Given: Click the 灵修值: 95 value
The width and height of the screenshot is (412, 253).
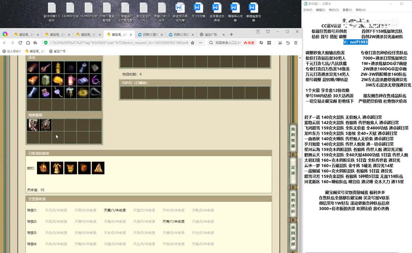Looking at the screenshot, I should tap(36, 190).
